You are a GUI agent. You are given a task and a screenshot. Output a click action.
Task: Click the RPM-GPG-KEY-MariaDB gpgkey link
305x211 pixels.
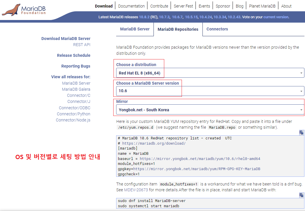pyautogui.click(x=197, y=169)
